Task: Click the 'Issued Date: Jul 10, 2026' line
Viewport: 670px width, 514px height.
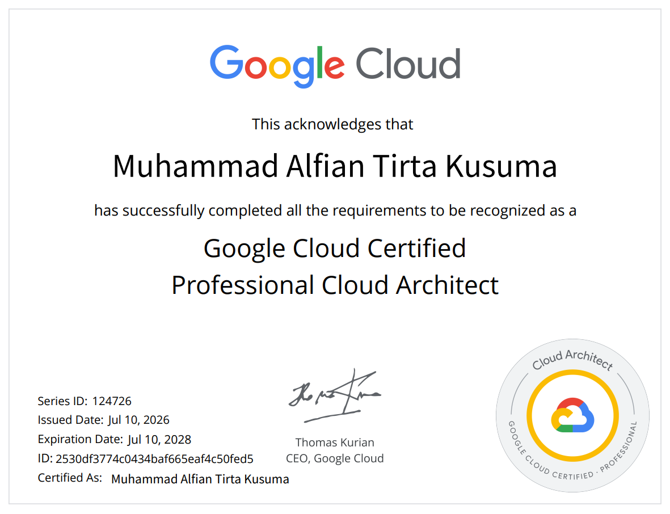Action: 103,420
